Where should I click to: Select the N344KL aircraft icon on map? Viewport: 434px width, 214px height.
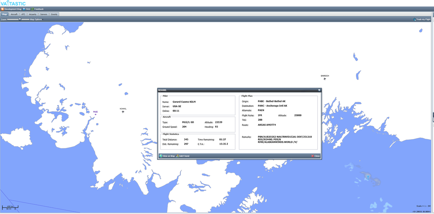[x=123, y=112]
